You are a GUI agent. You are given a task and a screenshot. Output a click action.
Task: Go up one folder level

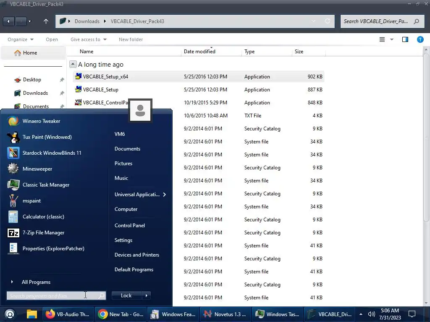click(x=46, y=21)
